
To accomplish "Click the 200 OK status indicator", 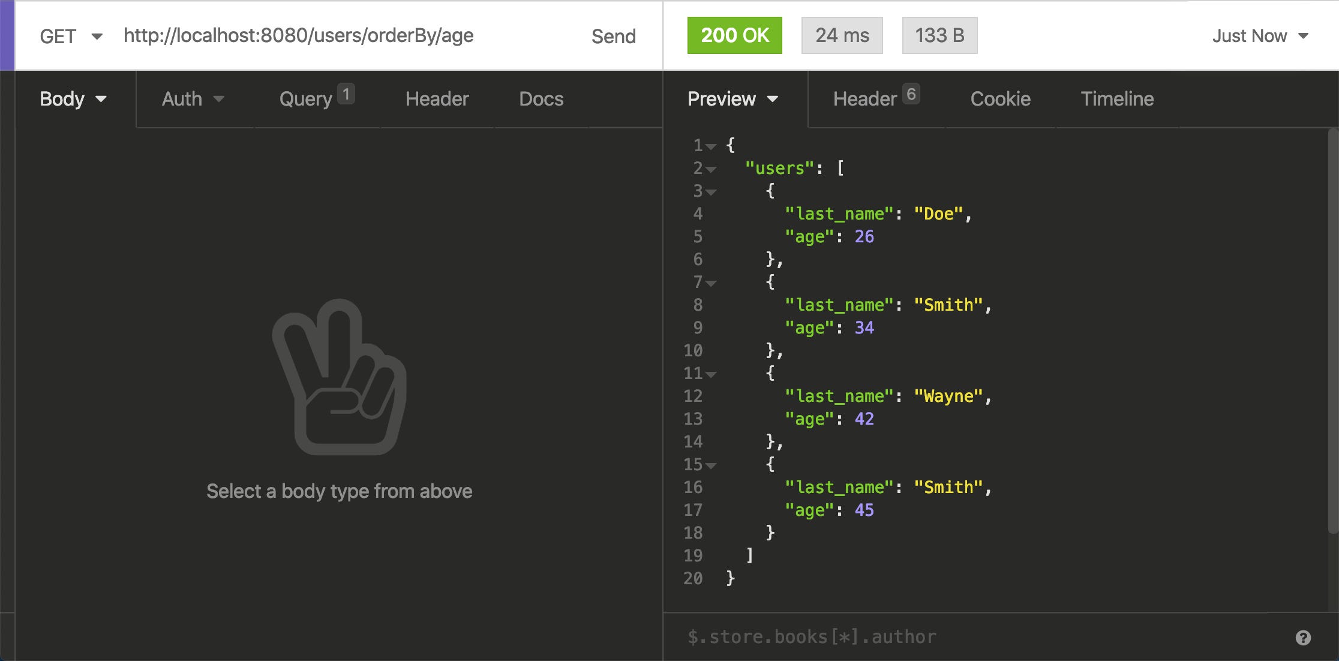I will [734, 35].
